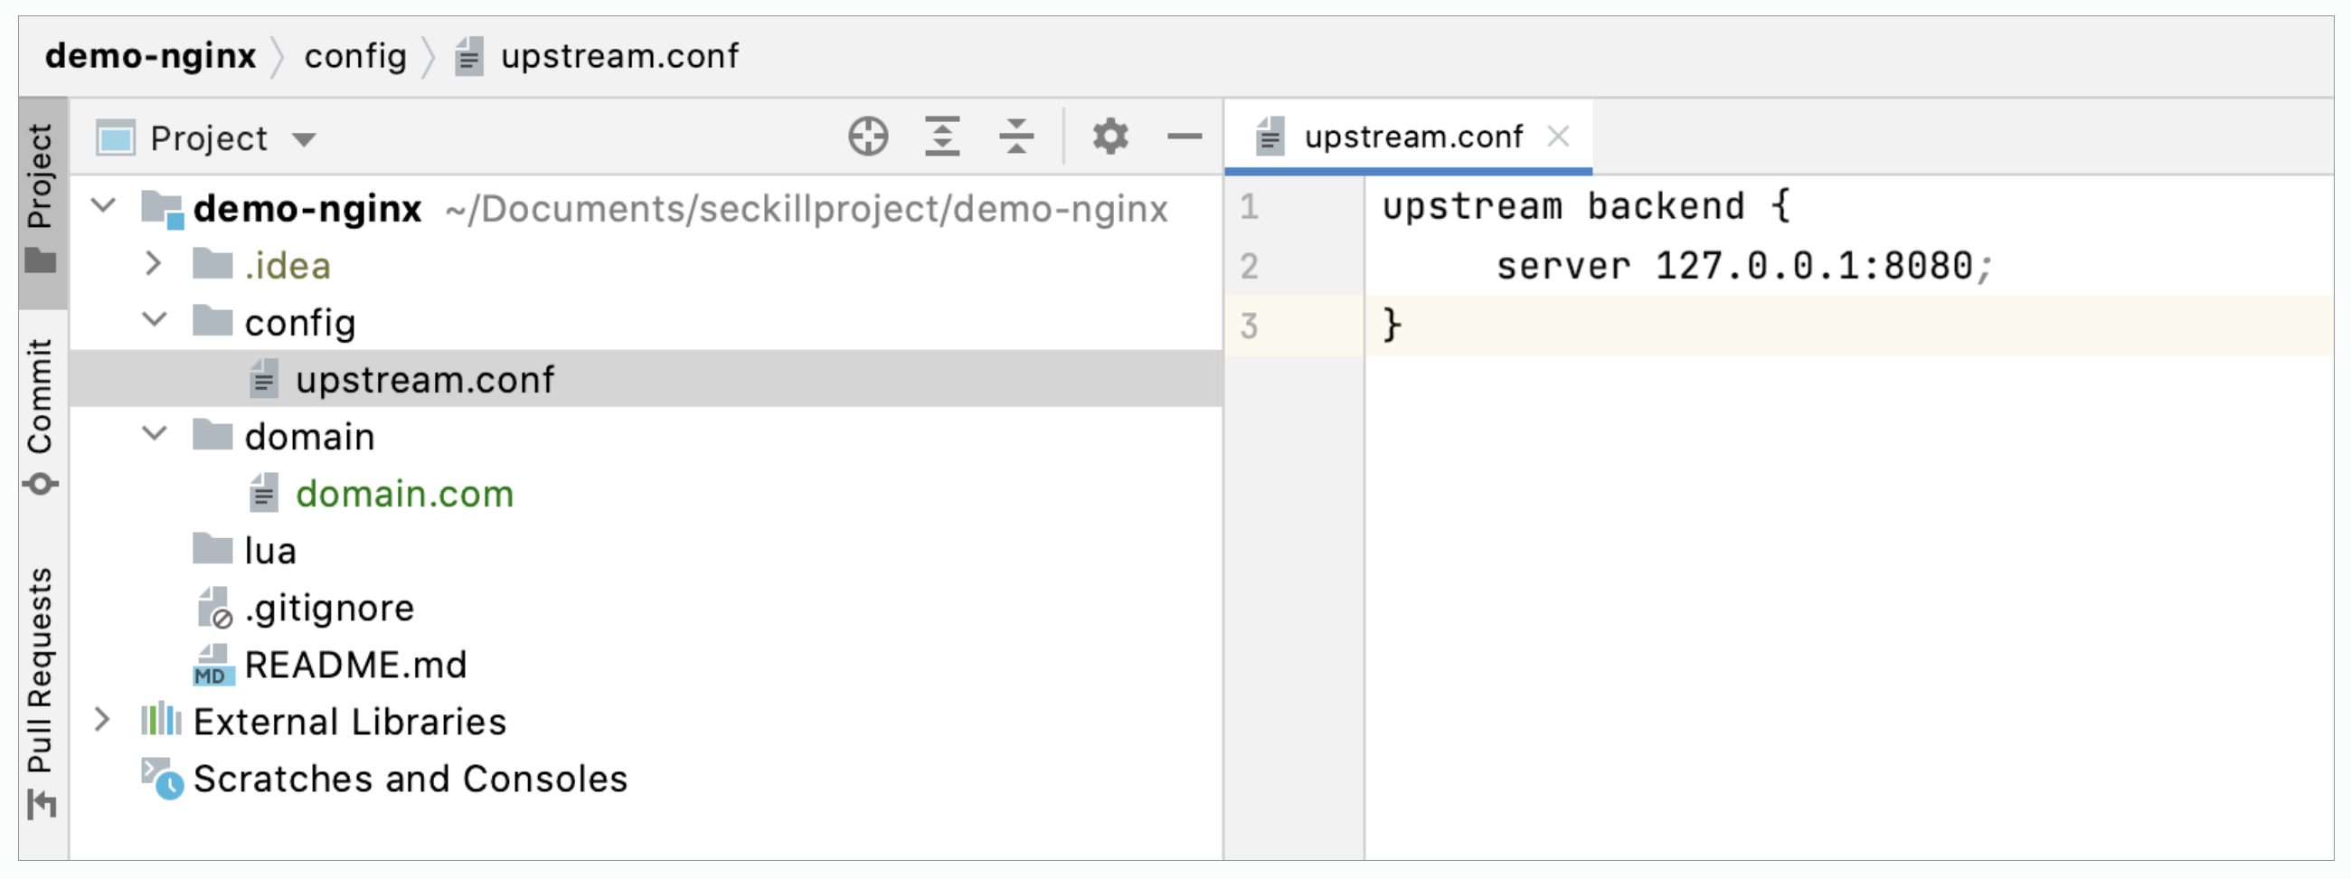
Task: Expand External Libraries node
Action: pos(102,720)
